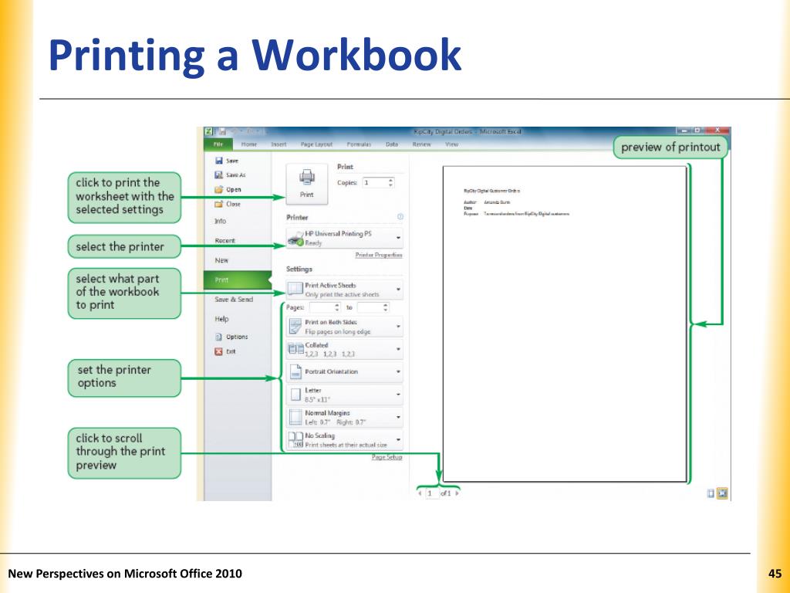Image resolution: width=790 pixels, height=593 pixels.
Task: Switch to the Formulas tab
Action: (359, 144)
